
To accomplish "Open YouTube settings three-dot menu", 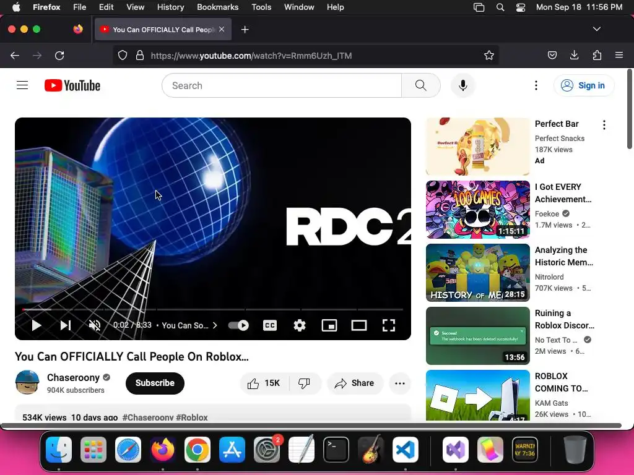I will coord(536,85).
